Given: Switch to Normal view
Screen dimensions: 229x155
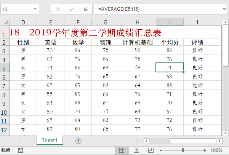Looking at the screenshot, I should click(x=122, y=150).
